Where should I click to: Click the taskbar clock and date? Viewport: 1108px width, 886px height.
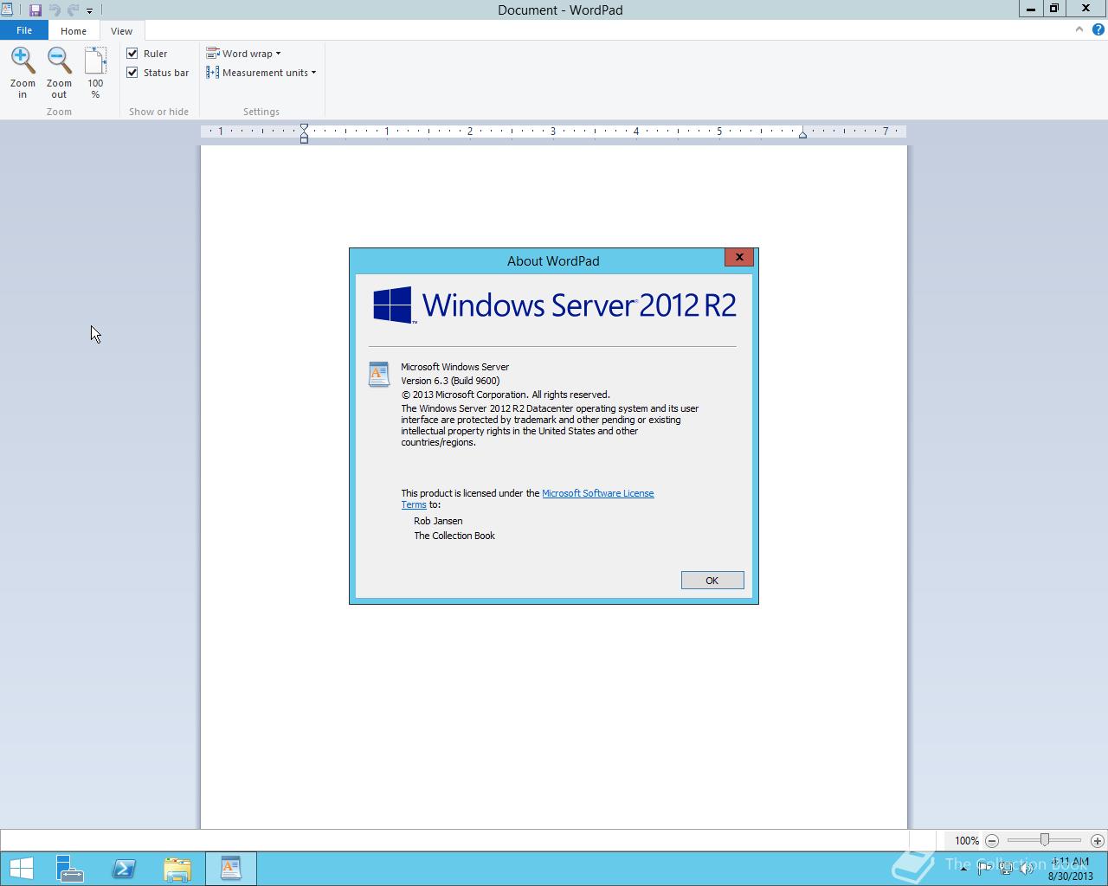click(1071, 869)
